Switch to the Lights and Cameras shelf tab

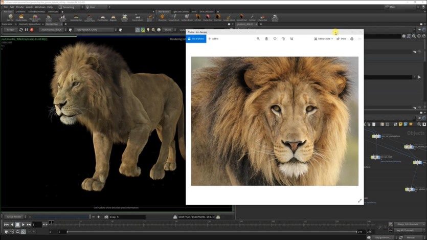pos(181,12)
